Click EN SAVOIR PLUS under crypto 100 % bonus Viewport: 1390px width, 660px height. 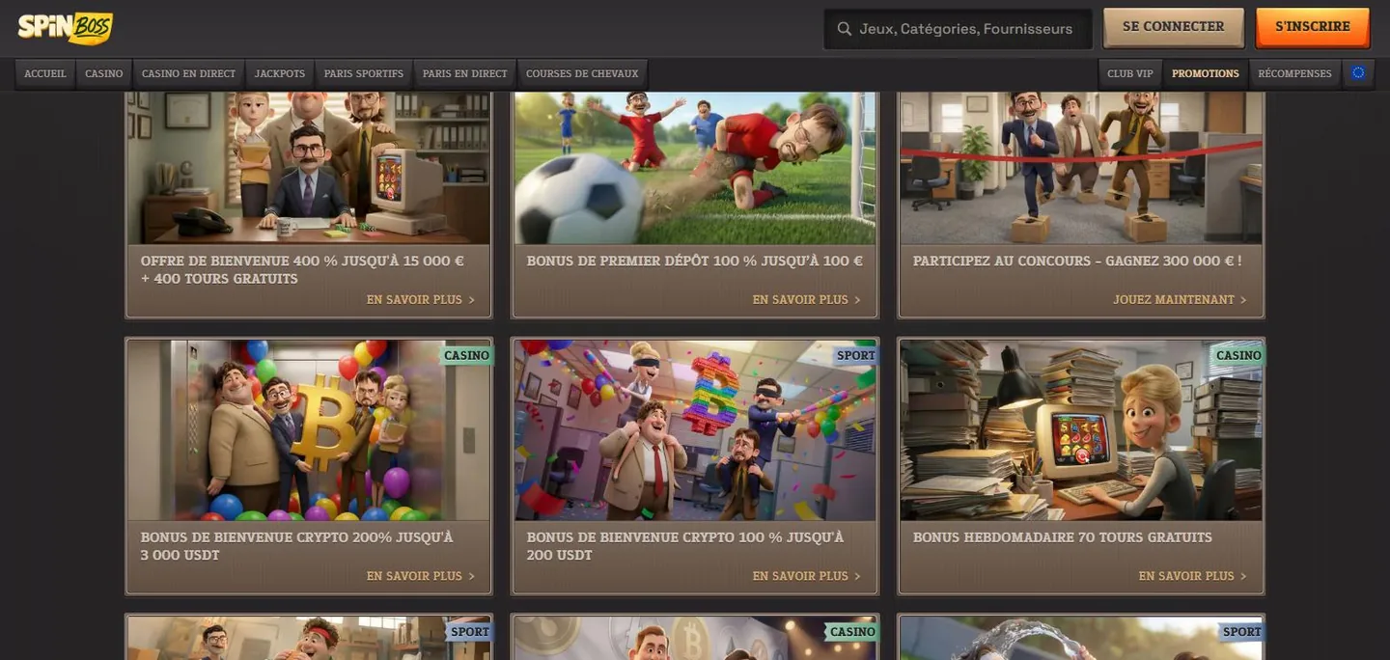click(807, 576)
